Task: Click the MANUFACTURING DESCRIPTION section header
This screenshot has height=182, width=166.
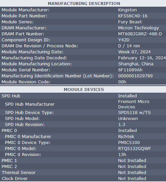Action: point(84,3)
